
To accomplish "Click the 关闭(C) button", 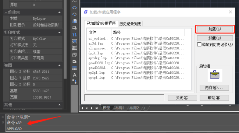I will tap(182, 98).
